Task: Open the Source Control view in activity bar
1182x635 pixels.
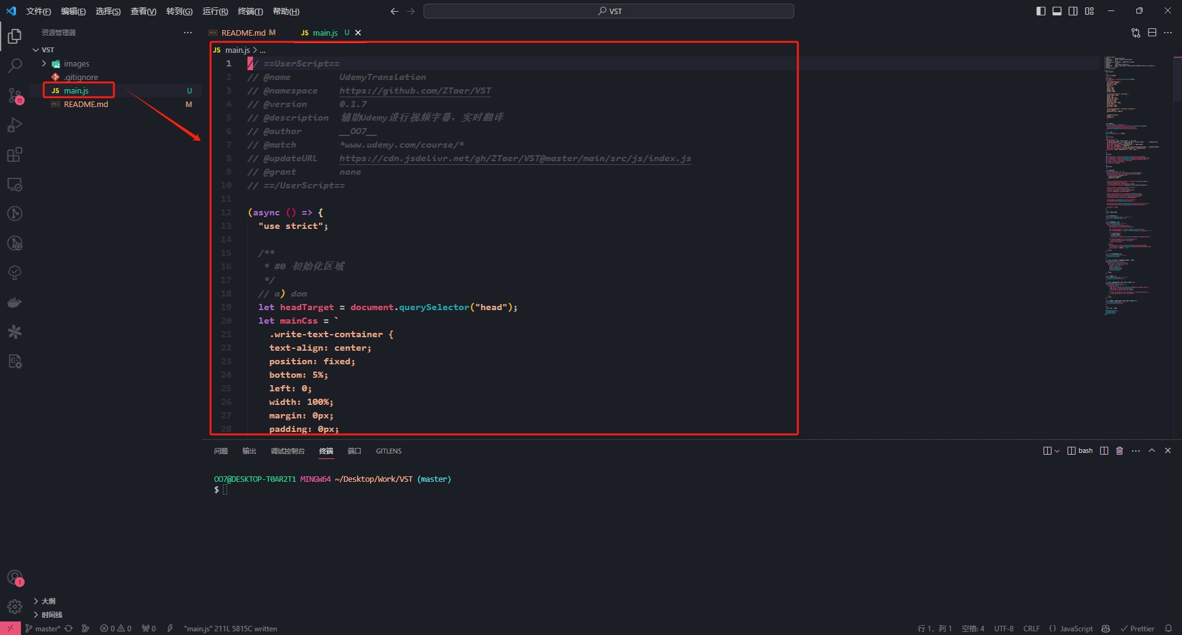Action: (x=15, y=95)
